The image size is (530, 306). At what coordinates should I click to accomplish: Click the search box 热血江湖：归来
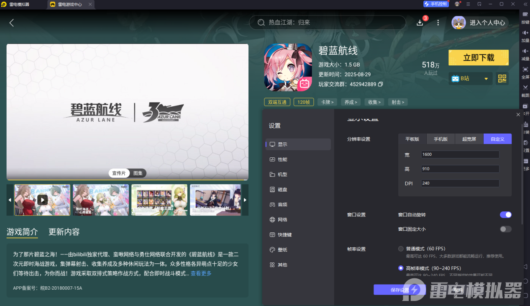point(328,23)
